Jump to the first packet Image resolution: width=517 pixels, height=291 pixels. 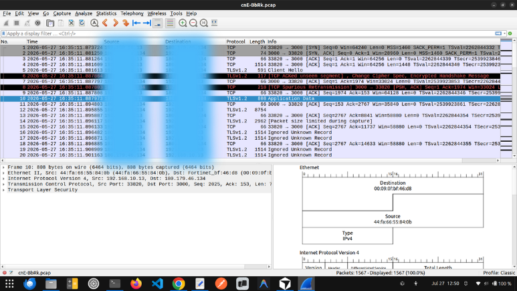(x=136, y=23)
